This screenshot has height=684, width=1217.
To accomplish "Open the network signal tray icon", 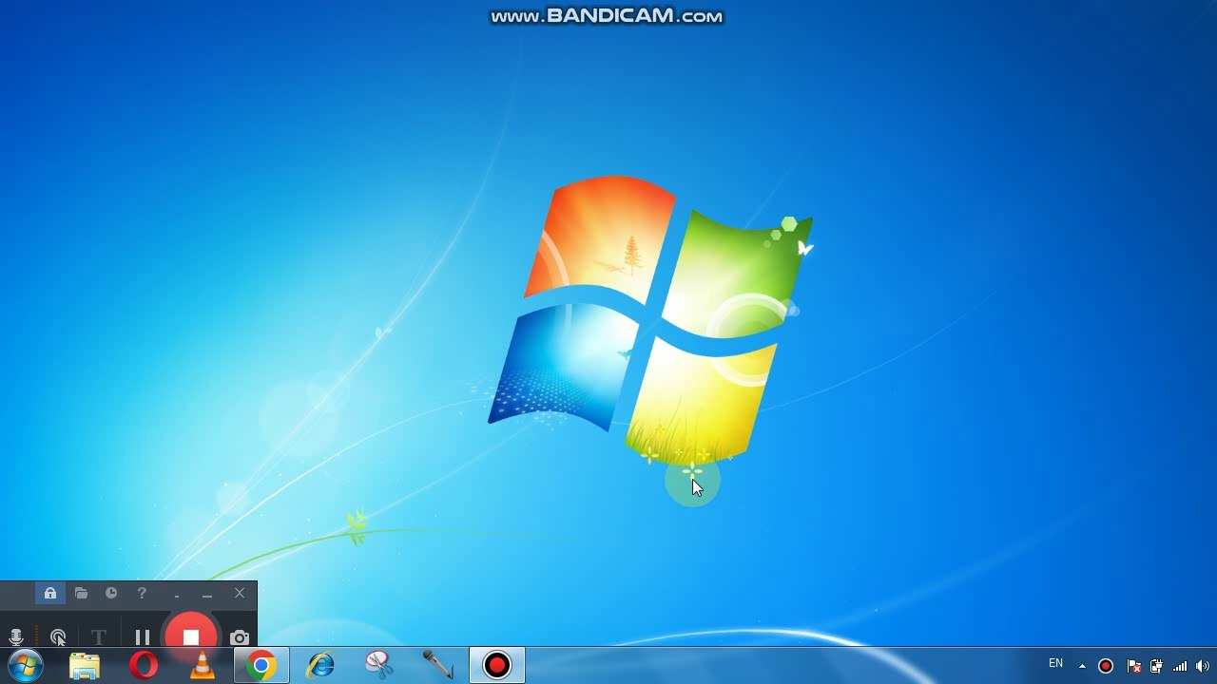I will coord(1180,666).
